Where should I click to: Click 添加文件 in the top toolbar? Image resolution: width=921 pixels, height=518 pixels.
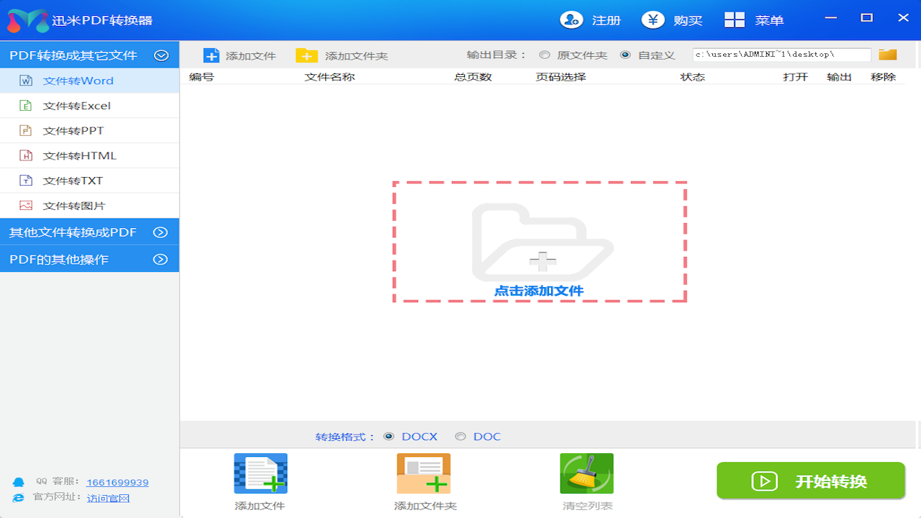tap(239, 54)
